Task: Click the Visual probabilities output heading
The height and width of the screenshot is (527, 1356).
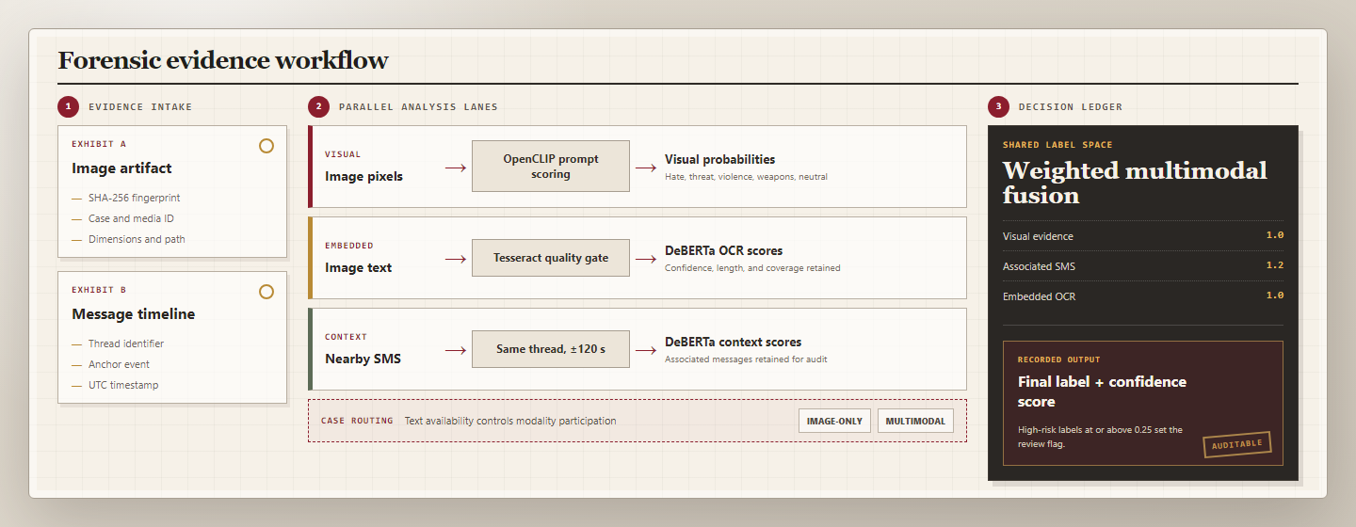Action: pyautogui.click(x=719, y=160)
